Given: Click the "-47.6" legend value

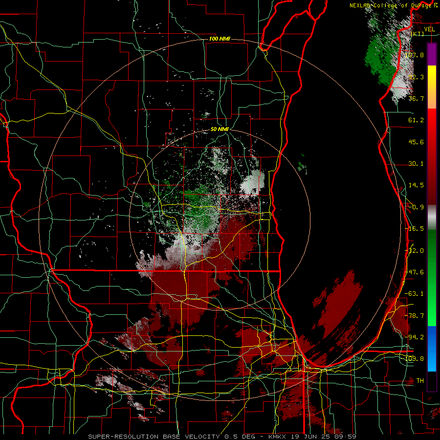Looking at the screenshot, I should click(x=414, y=272).
